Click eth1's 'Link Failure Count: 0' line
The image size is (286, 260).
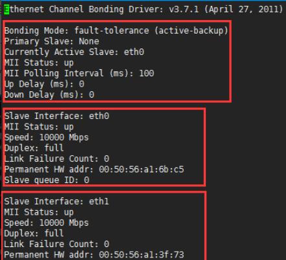[x=57, y=244]
